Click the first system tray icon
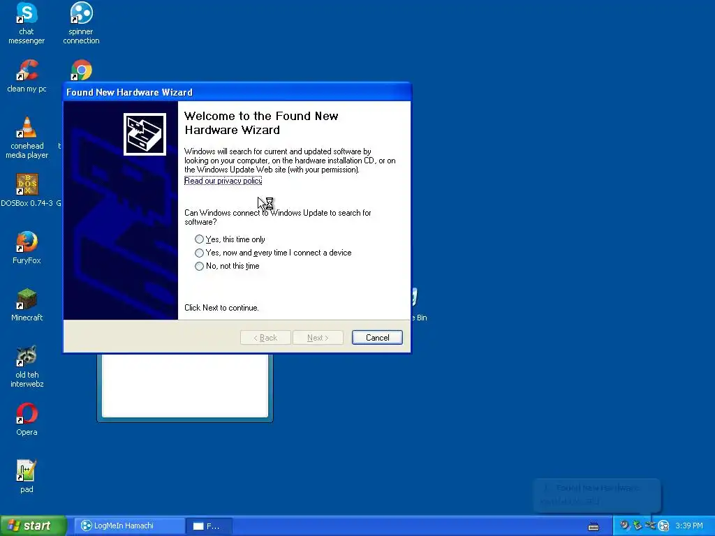This screenshot has height=536, width=715. click(625, 526)
